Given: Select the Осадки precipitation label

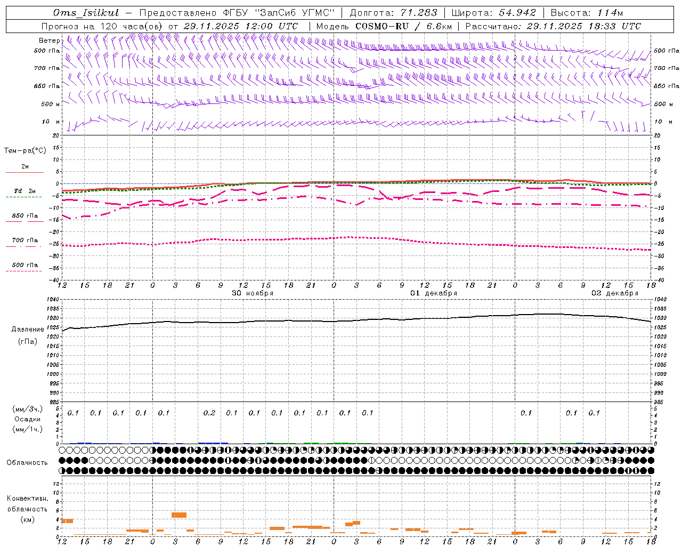Looking at the screenshot, I should (x=28, y=419).
